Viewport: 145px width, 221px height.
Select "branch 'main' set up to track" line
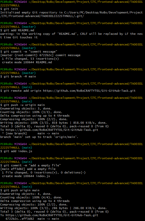point(39,137)
